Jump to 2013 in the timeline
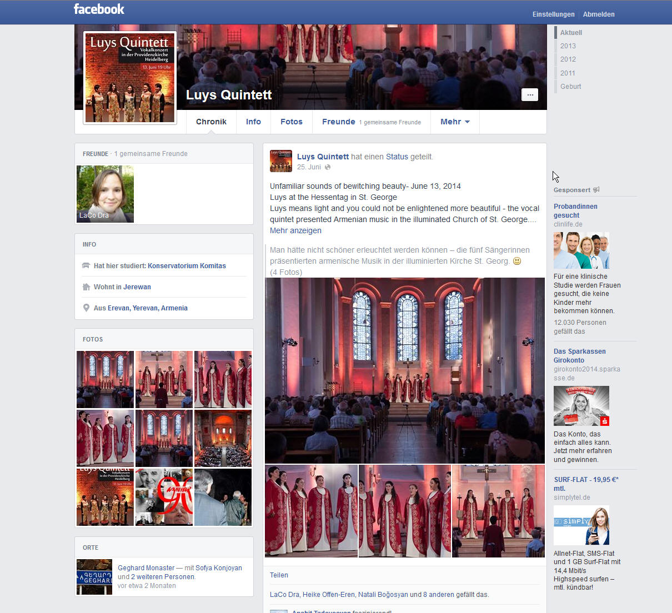The width and height of the screenshot is (672, 613). pyautogui.click(x=568, y=46)
